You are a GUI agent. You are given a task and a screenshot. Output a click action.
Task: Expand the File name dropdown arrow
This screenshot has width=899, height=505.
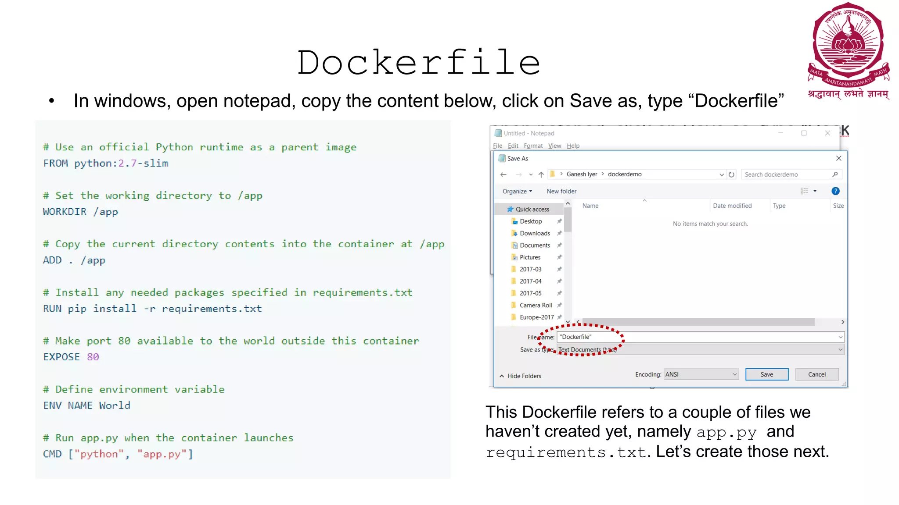(x=840, y=337)
